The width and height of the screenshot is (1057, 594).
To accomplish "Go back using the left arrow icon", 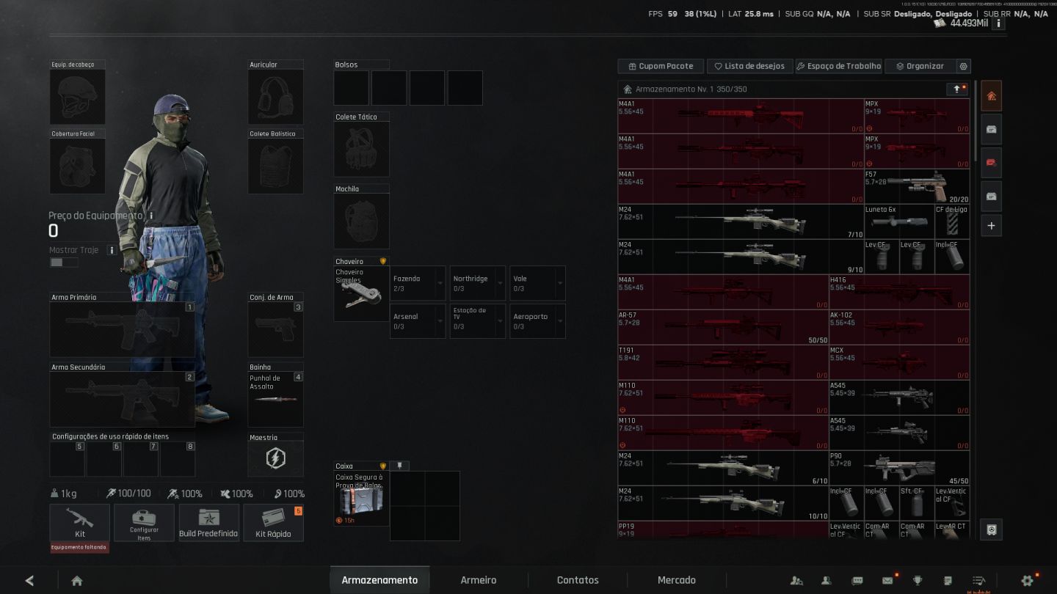I will tap(29, 581).
